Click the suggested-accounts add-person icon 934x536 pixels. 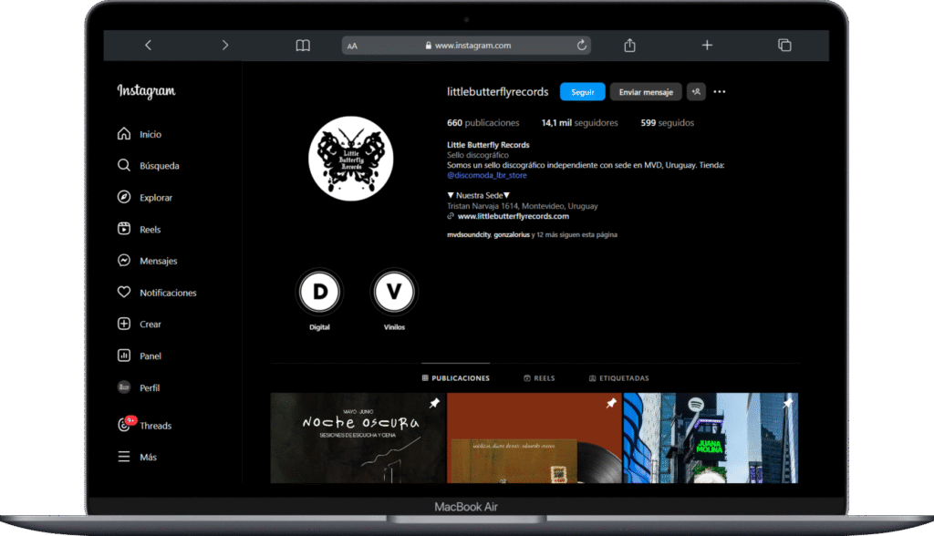696,92
